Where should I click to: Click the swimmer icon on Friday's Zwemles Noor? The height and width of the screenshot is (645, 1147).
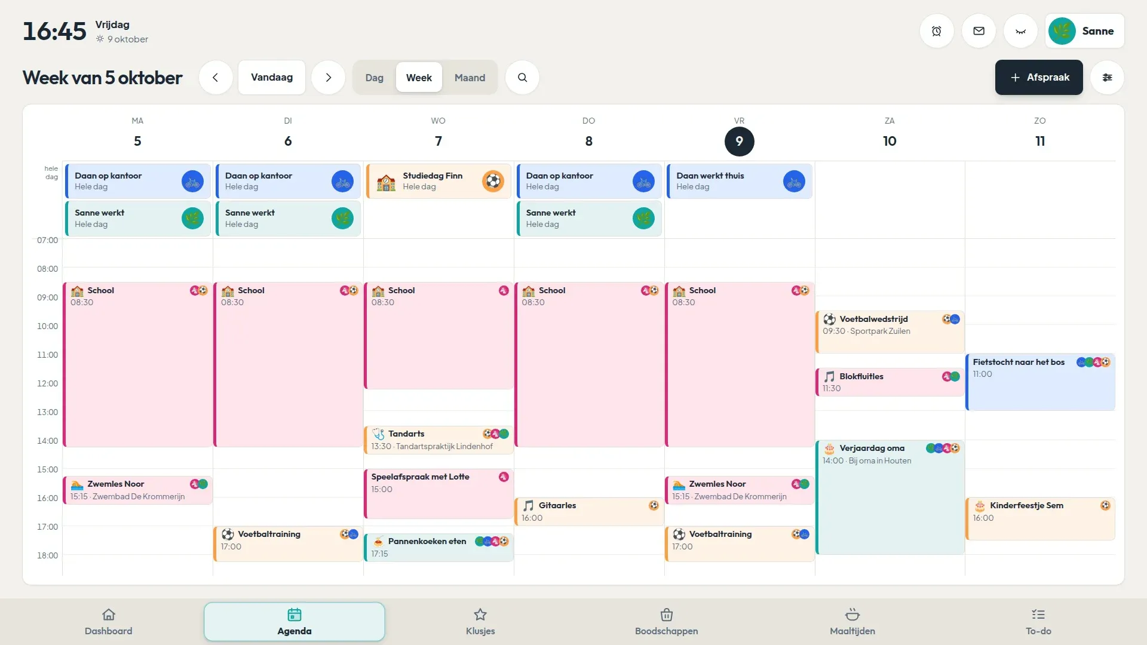pos(679,484)
